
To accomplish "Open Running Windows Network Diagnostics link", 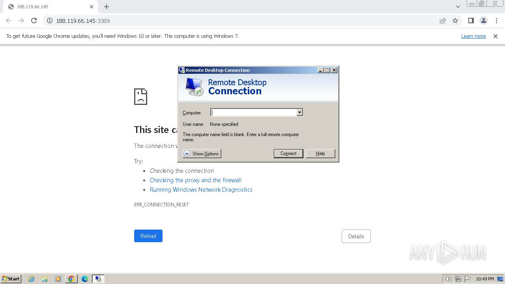I will [201, 190].
